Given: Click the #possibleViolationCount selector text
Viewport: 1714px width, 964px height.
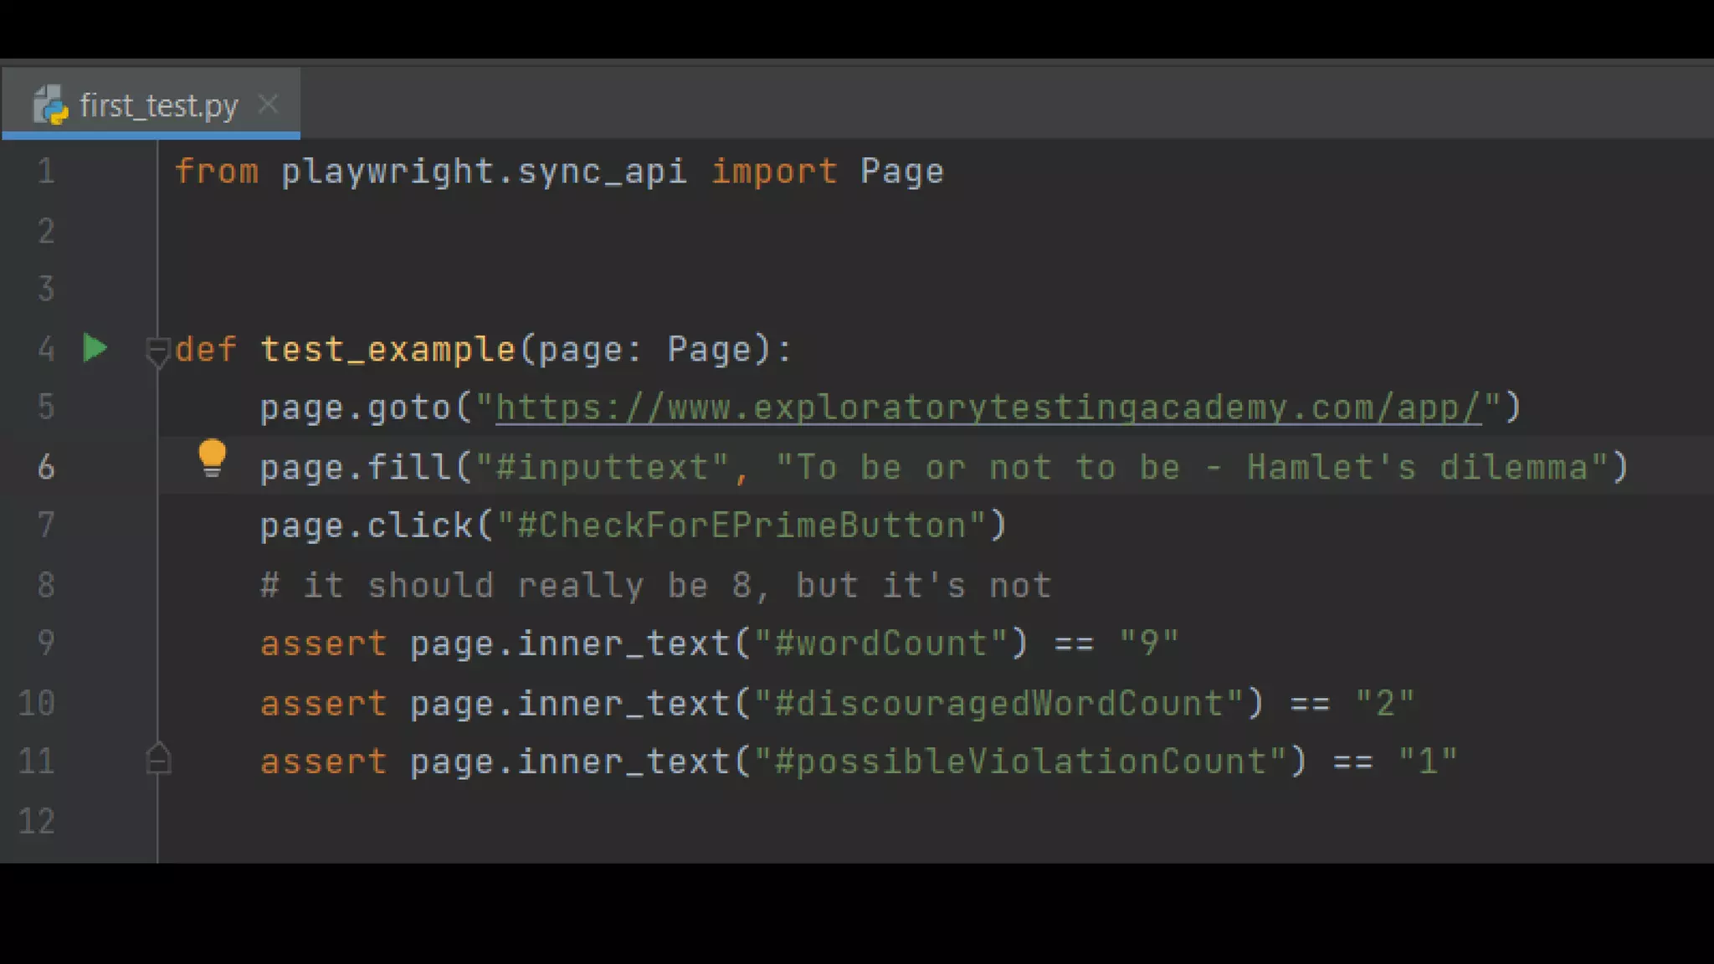Looking at the screenshot, I should click(1020, 761).
